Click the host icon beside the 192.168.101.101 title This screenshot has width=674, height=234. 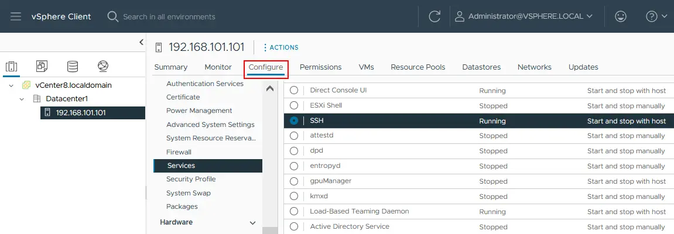click(x=159, y=47)
